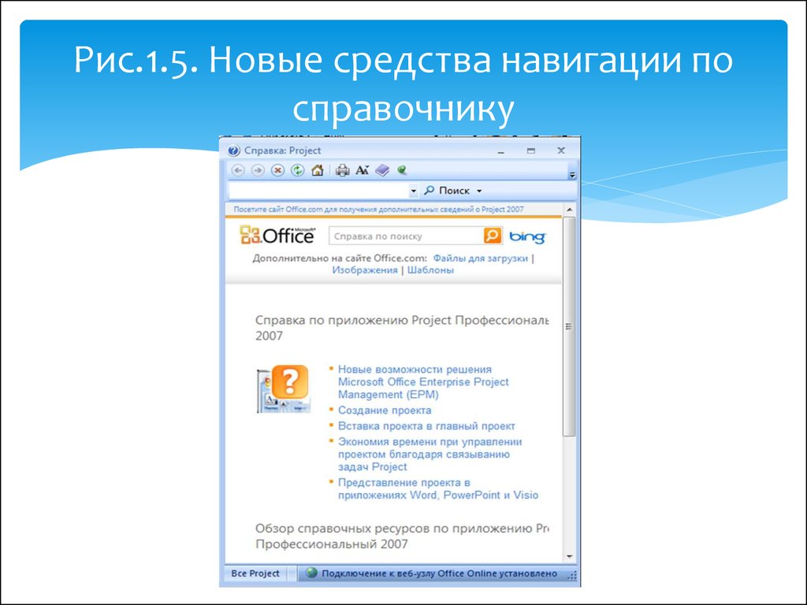This screenshot has width=807, height=605.
Task: Click the Обзор справочных ресурсов heading
Action: coord(402,536)
